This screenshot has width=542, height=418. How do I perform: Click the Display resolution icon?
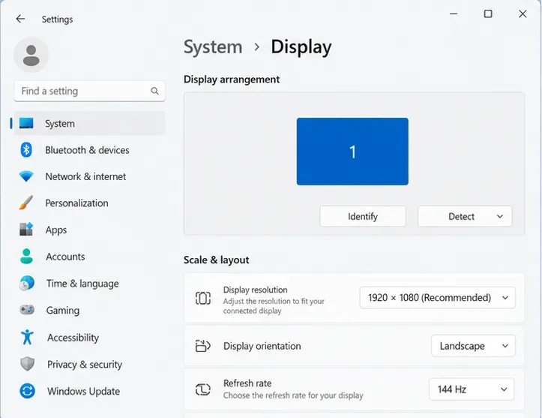pos(203,298)
